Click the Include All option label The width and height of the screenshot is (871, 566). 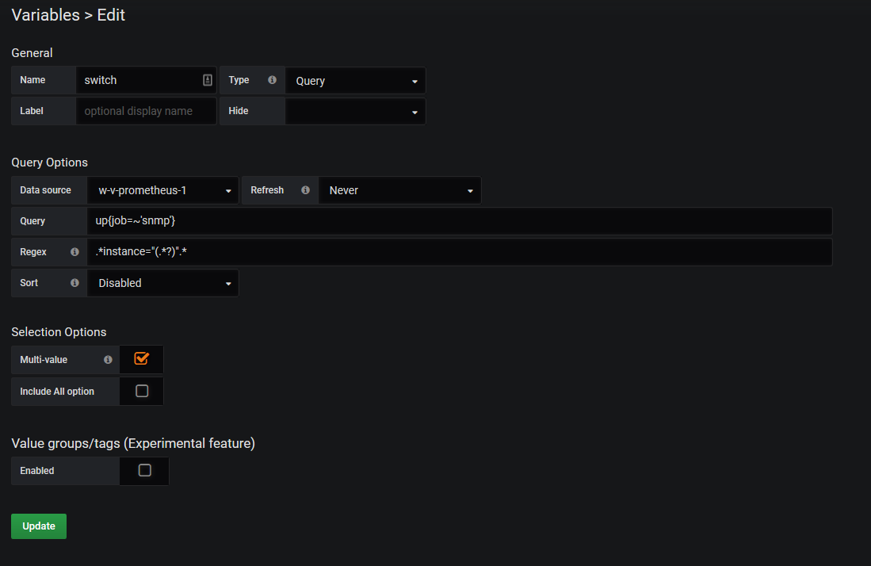click(57, 391)
